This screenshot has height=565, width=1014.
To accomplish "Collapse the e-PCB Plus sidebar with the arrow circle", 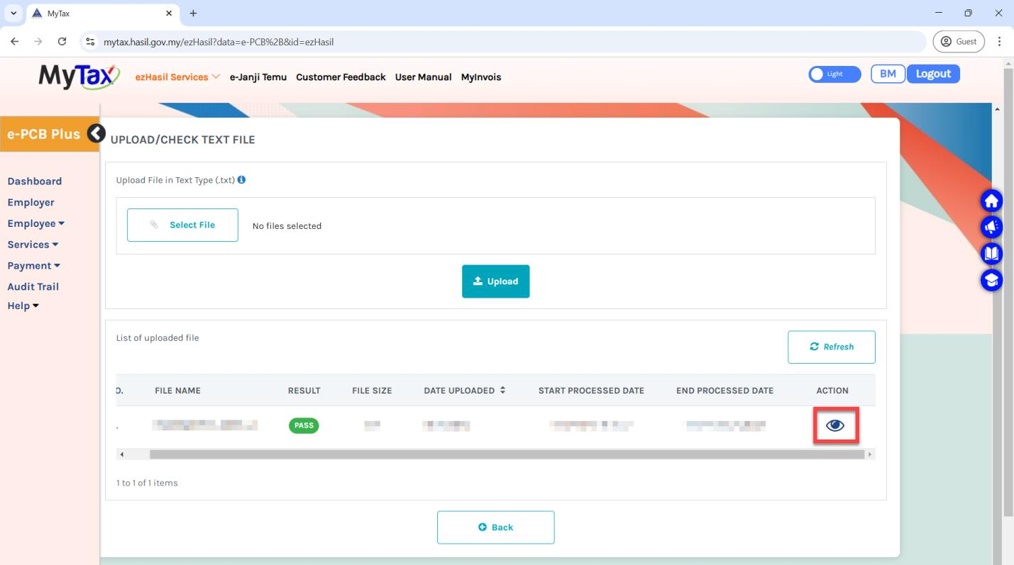I will pos(96,133).
